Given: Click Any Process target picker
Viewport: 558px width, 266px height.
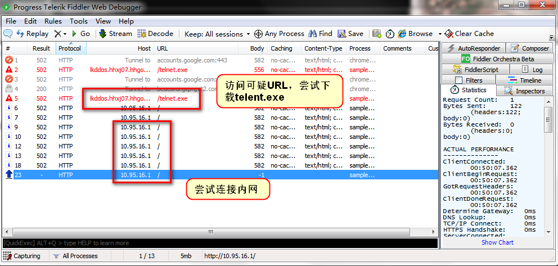Looking at the screenshot, I should coord(280,34).
